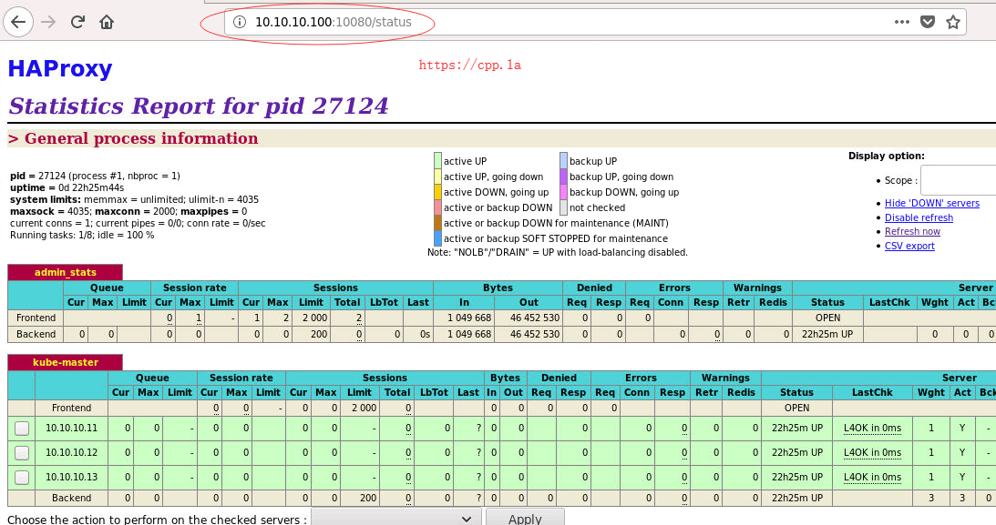Click the MAINT legend color swatch

click(x=437, y=223)
